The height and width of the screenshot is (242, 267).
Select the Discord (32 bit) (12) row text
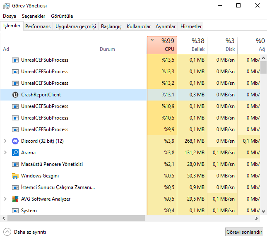coord(42,141)
